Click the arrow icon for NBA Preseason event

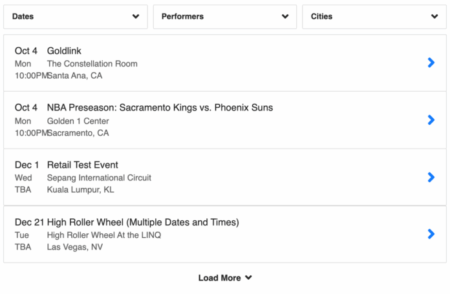431,120
